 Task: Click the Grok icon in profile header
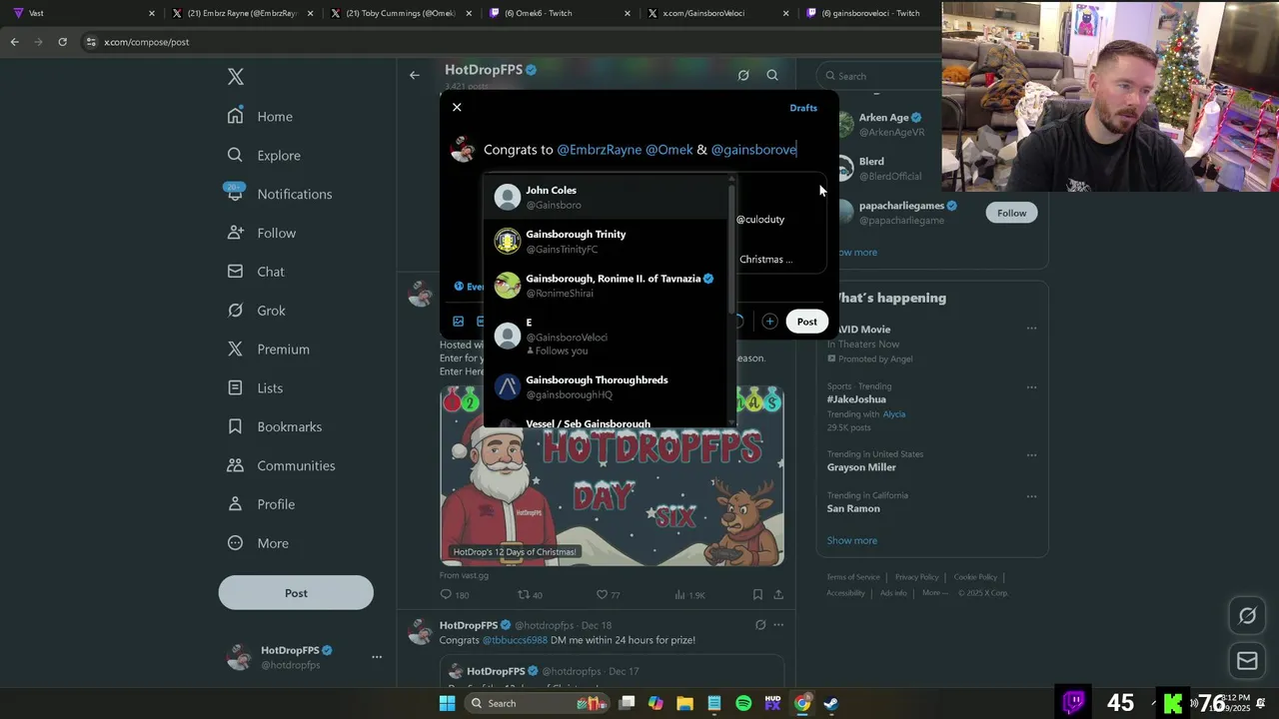click(743, 75)
